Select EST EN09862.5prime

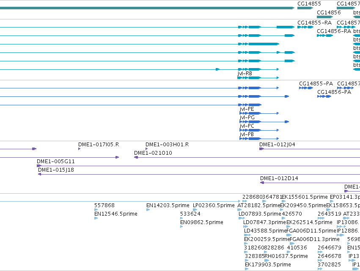click(202, 222)
